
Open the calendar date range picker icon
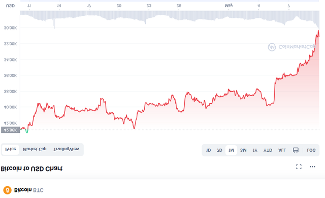pyautogui.click(x=296, y=150)
